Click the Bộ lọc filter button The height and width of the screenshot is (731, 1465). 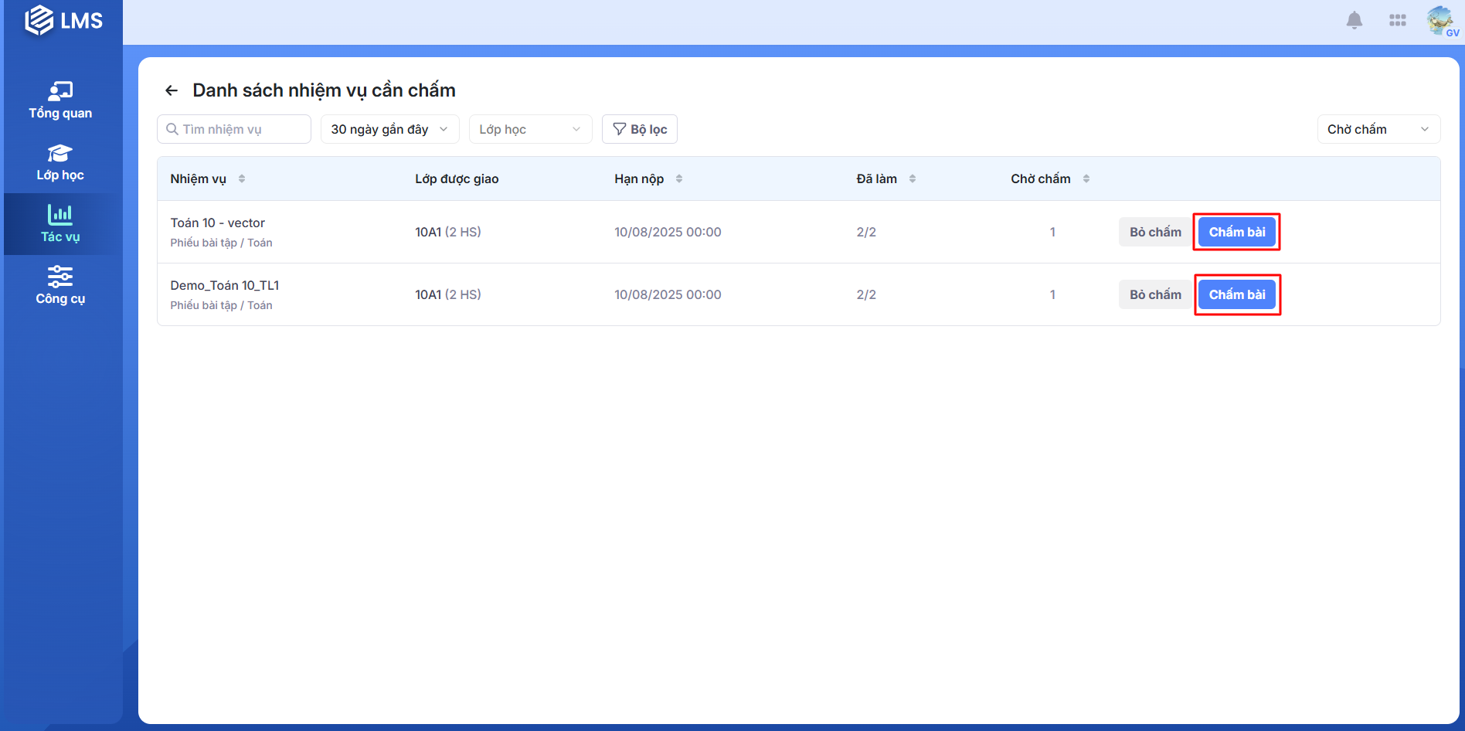[x=640, y=129]
